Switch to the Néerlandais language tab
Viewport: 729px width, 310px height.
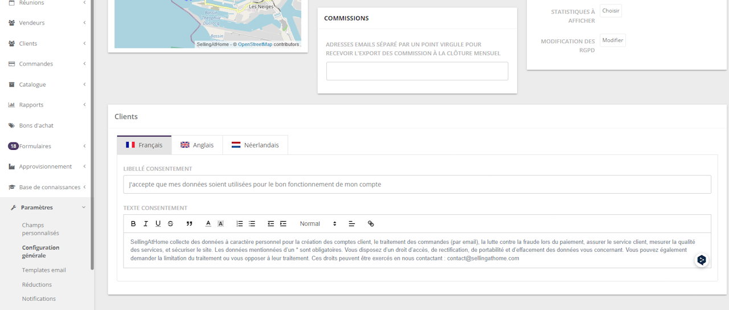click(x=255, y=145)
